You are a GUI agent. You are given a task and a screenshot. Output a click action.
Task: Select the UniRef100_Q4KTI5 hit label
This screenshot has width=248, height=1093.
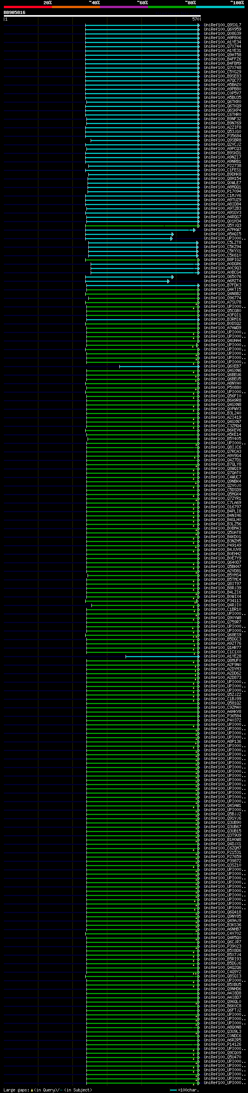click(x=222, y=290)
